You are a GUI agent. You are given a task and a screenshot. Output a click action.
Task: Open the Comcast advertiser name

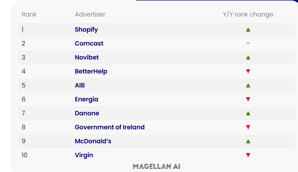click(x=89, y=43)
